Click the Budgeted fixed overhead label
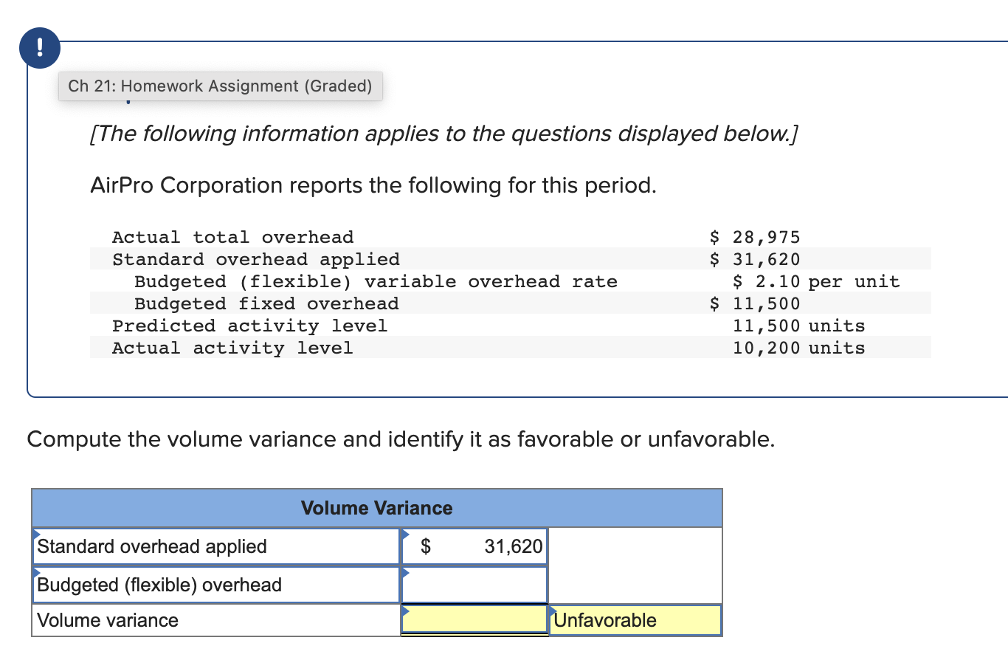 pos(266,303)
